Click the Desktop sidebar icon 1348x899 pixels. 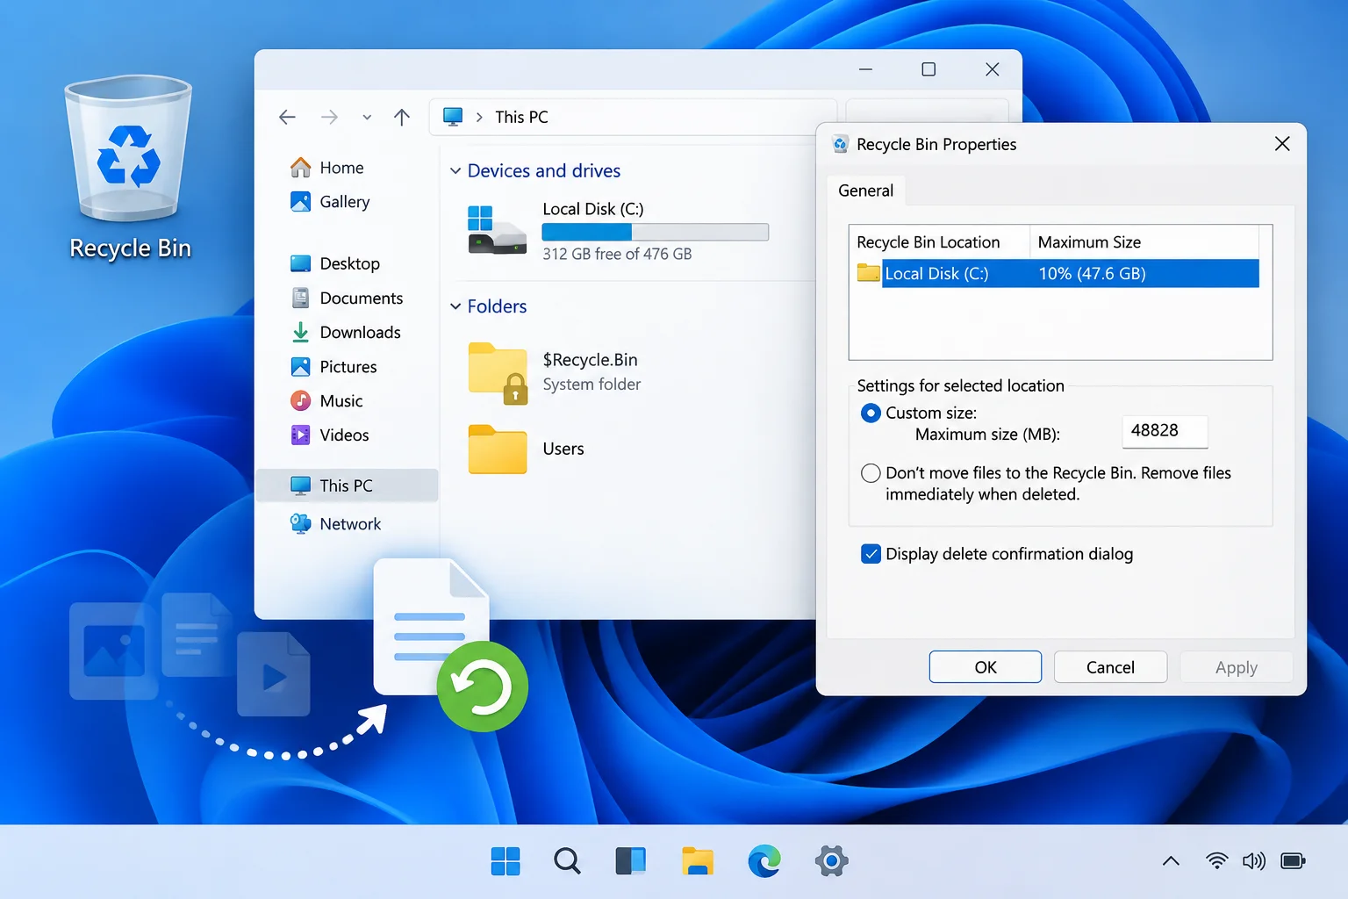pos(300,263)
